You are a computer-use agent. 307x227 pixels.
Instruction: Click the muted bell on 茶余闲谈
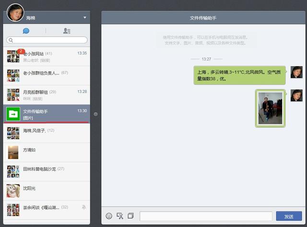84,207
